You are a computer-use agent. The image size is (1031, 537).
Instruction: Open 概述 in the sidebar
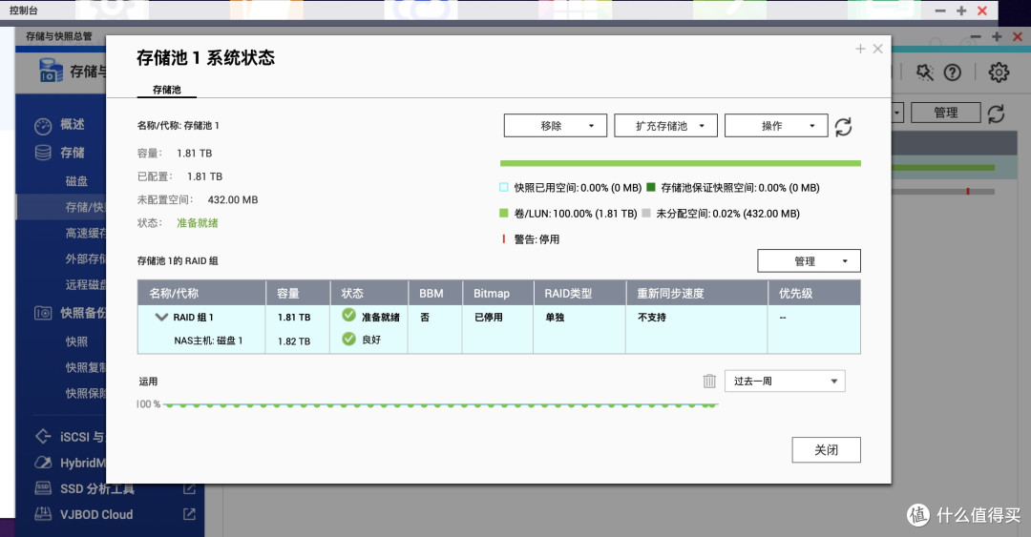(x=73, y=124)
